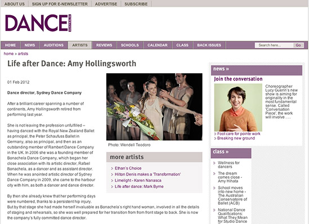Sign up for e-newsletter link

click(60, 4)
